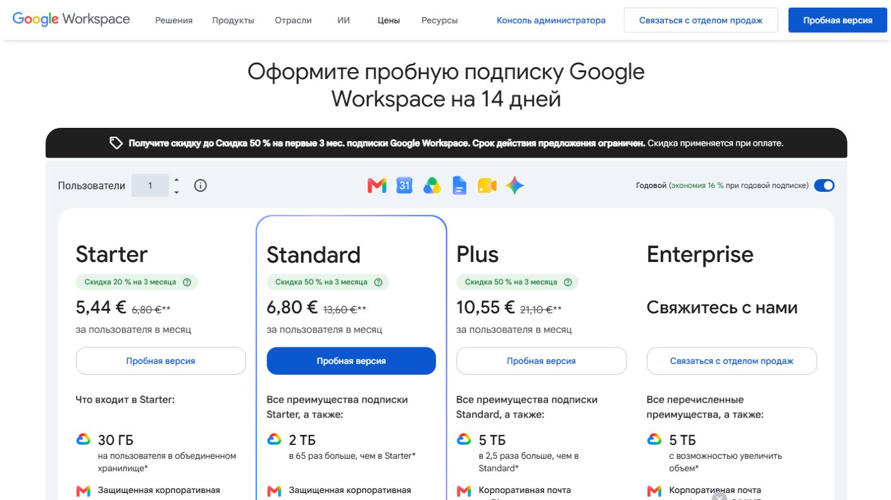This screenshot has width=891, height=500.
Task: Click the Google Workspace logo
Action: [71, 19]
